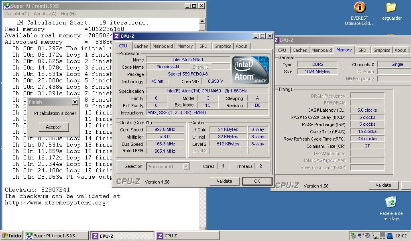This screenshot has width=411, height=241.
Task: Click the Rated FSB value 665.1 MHz
Action: tap(165, 151)
